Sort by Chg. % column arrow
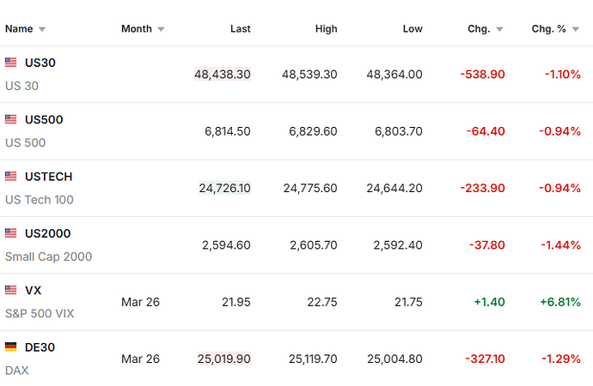 576,29
